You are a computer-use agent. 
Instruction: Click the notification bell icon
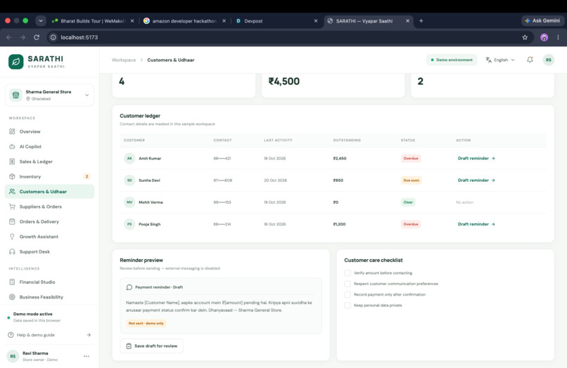[530, 60]
